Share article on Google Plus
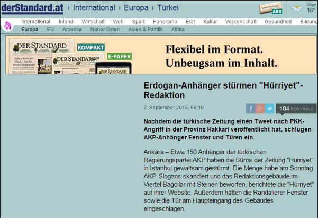This screenshot has width=318, height=218. point(260,108)
